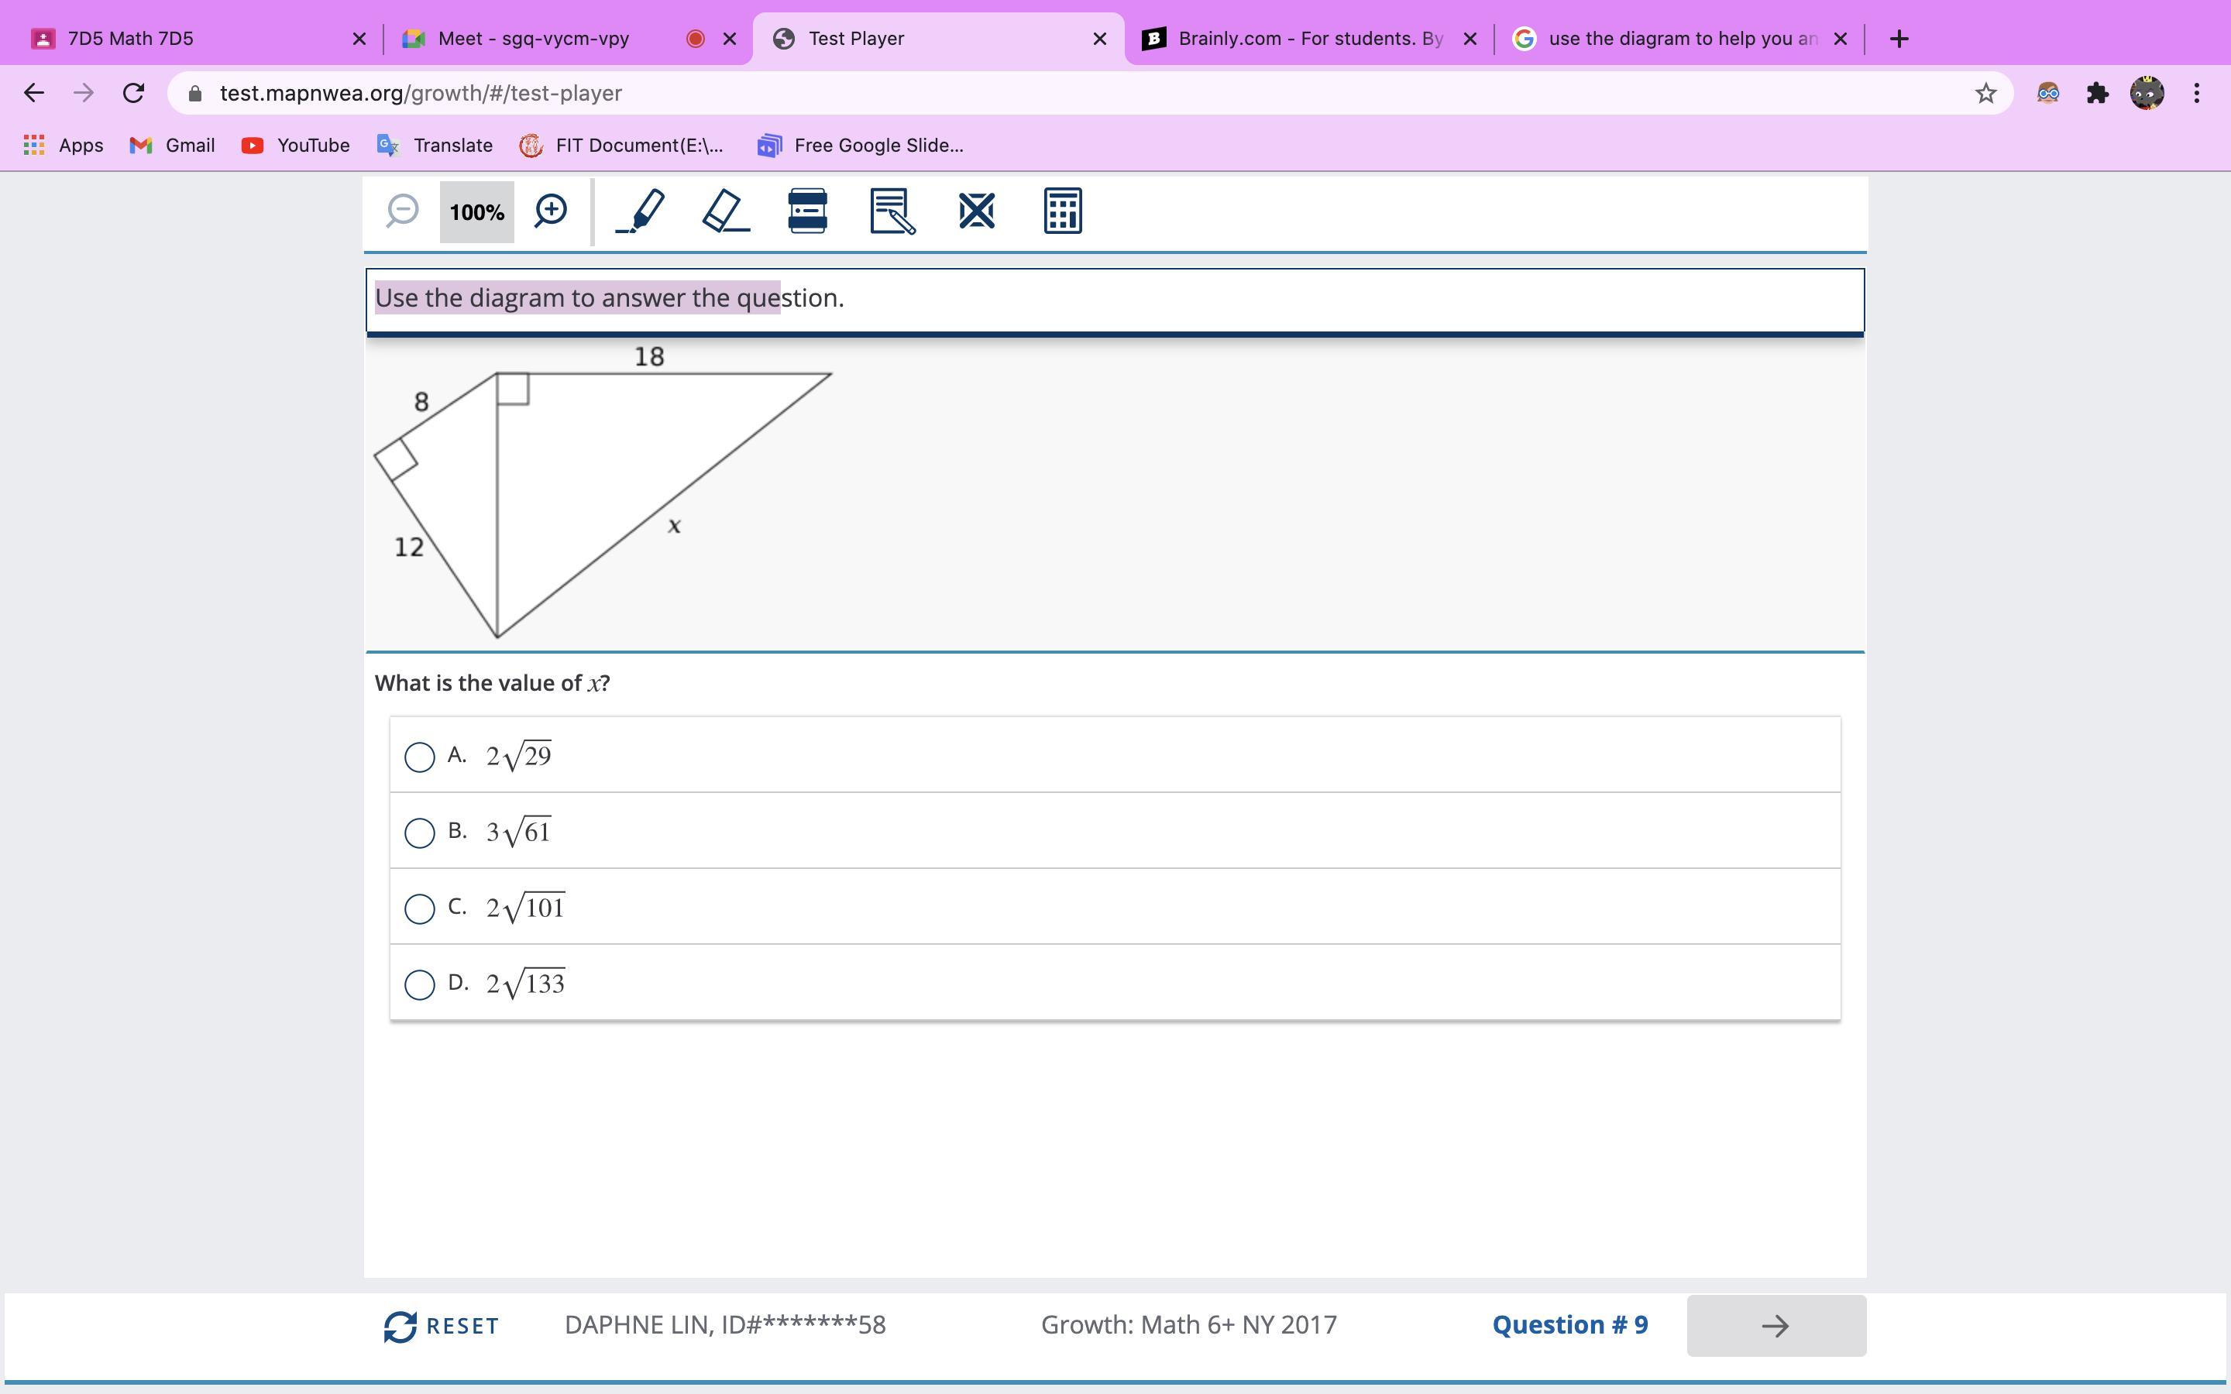
Task: Select answer A, 2√29
Action: (x=419, y=757)
